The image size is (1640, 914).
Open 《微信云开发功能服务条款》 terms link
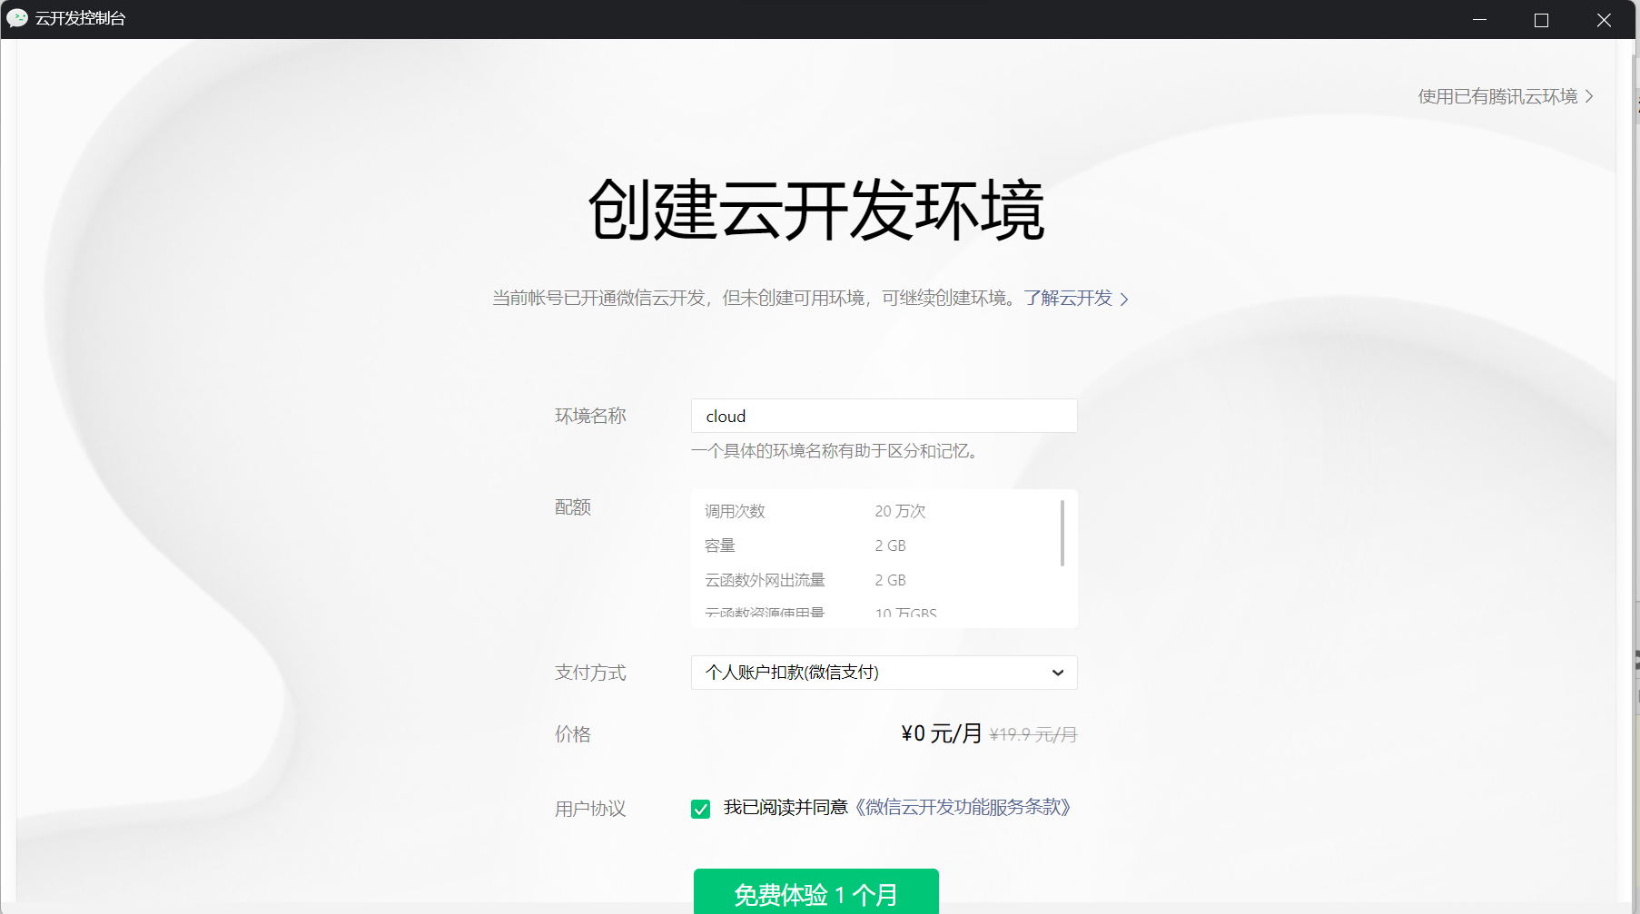[x=963, y=808]
